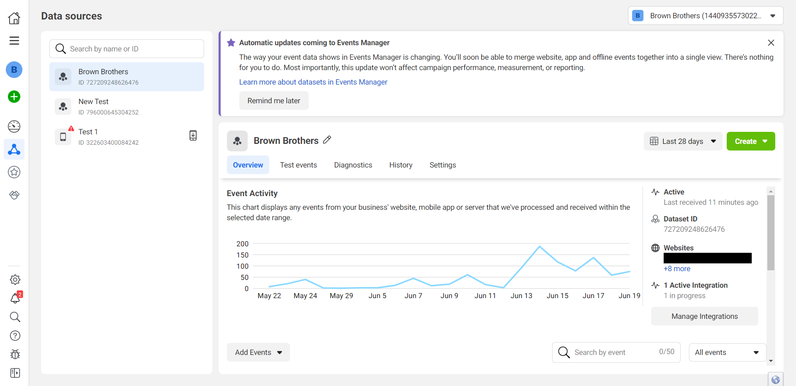Switch to the Diagnostics tab
Viewport: 796px width, 386px height.
point(353,165)
